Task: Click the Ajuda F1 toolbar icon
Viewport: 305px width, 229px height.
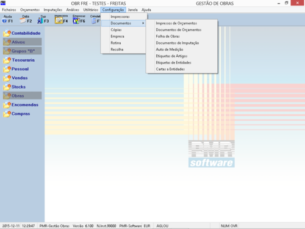Action: click(7, 19)
